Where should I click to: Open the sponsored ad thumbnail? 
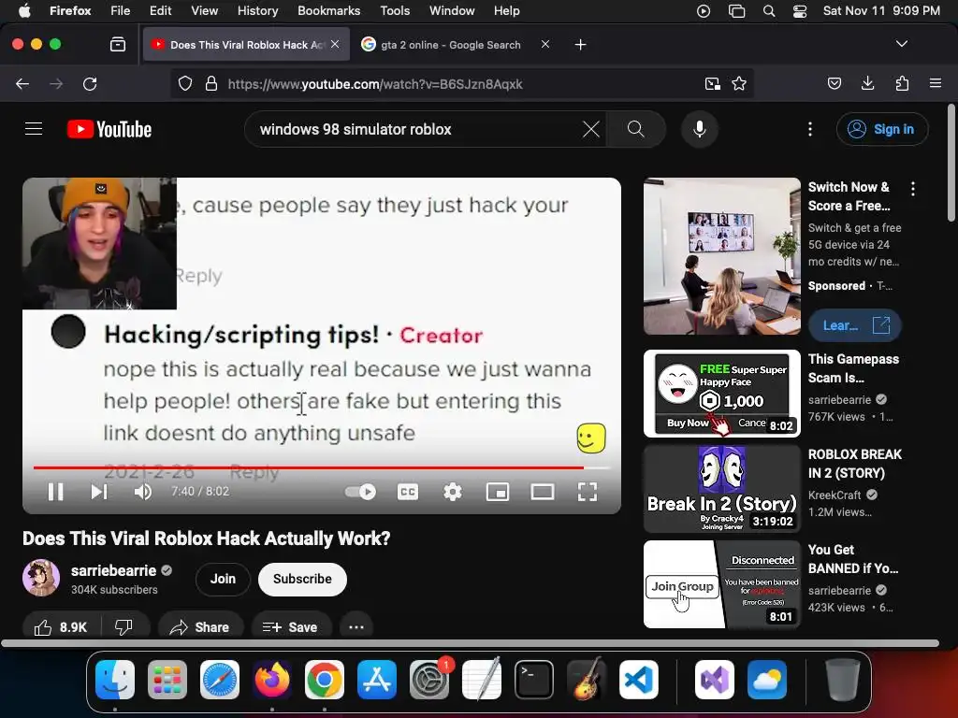pos(721,256)
